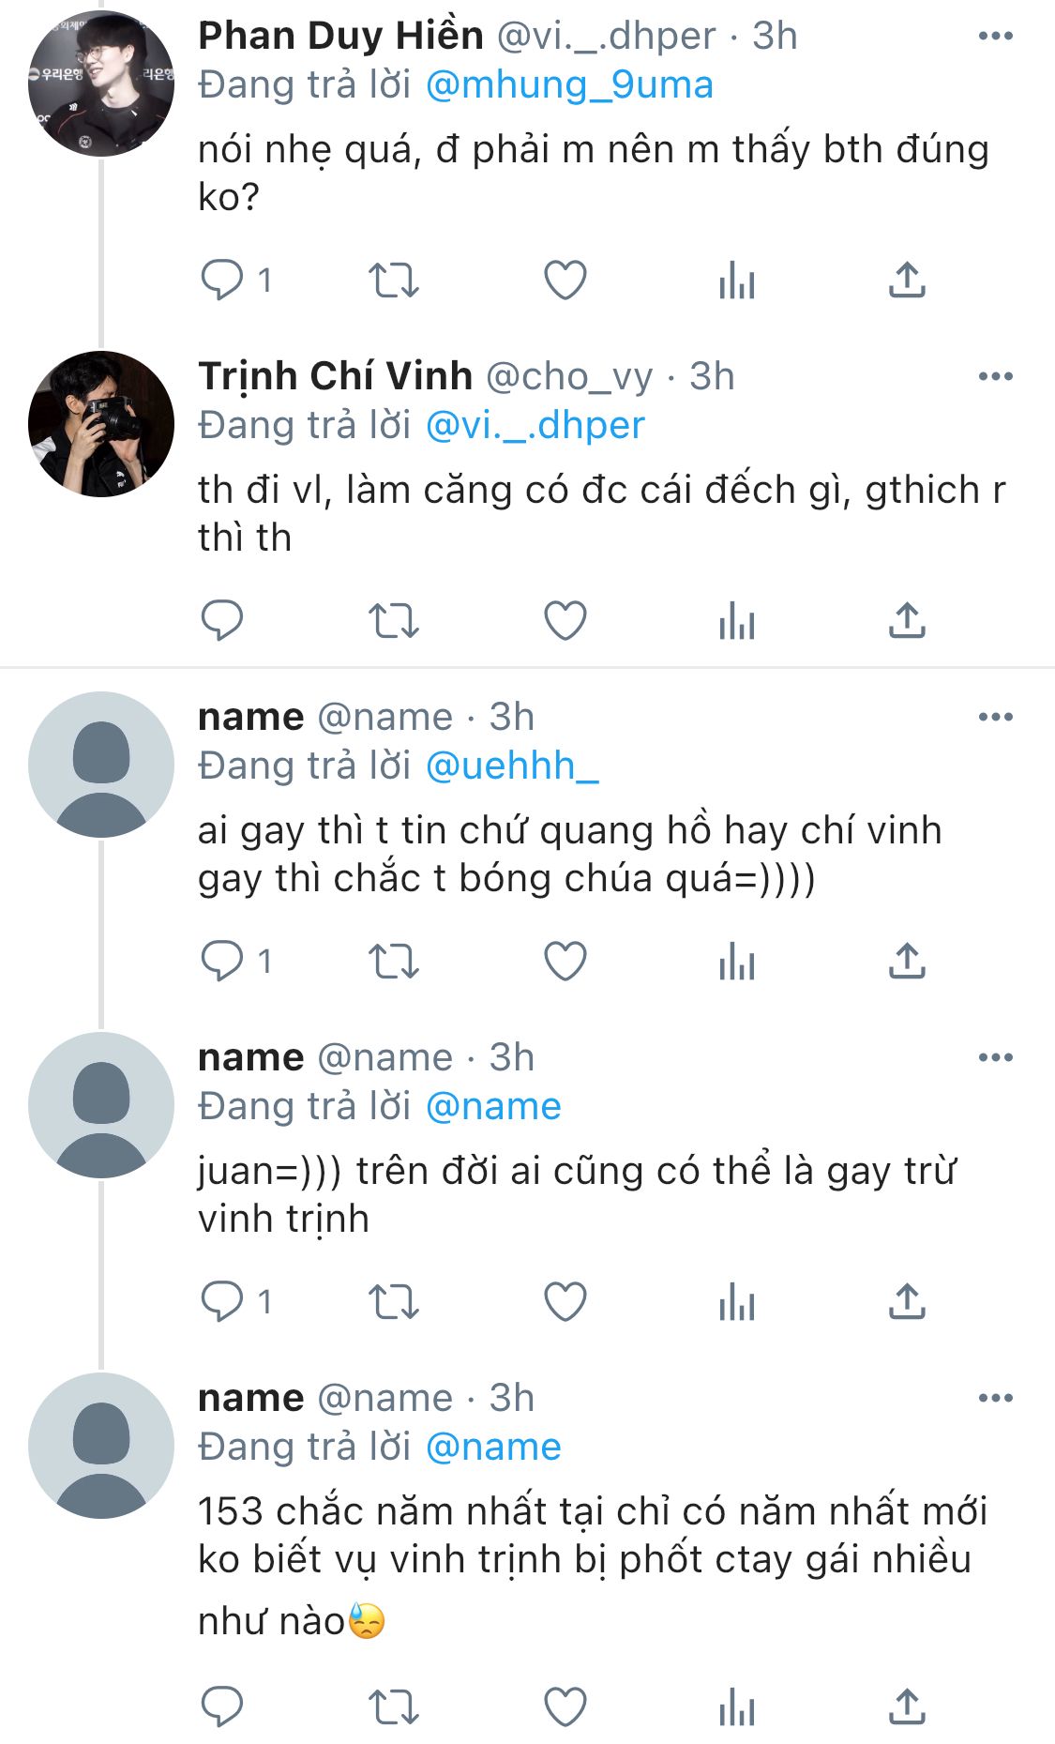Retweet Trịnh Chí Vinh's reply

[x=393, y=620]
